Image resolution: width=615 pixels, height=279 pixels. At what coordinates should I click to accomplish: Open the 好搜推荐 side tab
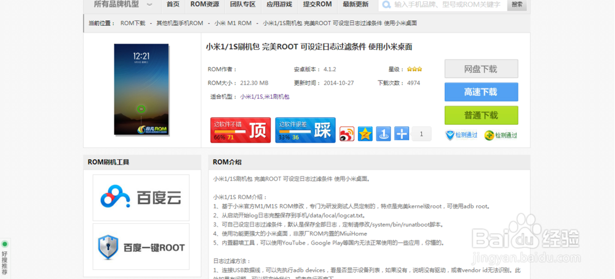(x=5, y=259)
